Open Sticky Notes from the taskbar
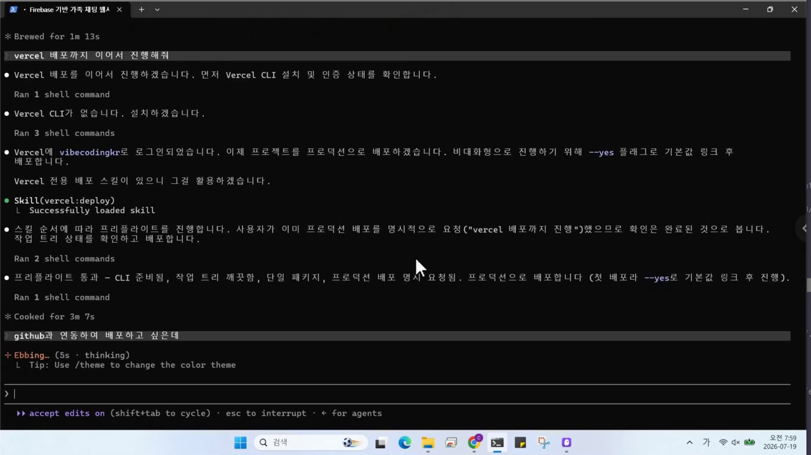 tap(520, 443)
